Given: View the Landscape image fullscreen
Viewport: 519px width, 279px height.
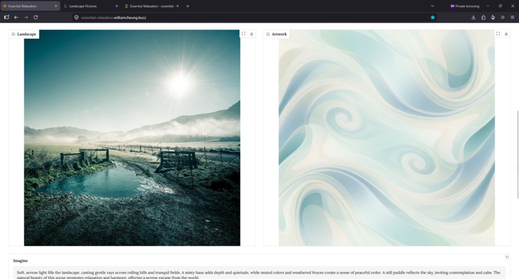Looking at the screenshot, I should (243, 34).
